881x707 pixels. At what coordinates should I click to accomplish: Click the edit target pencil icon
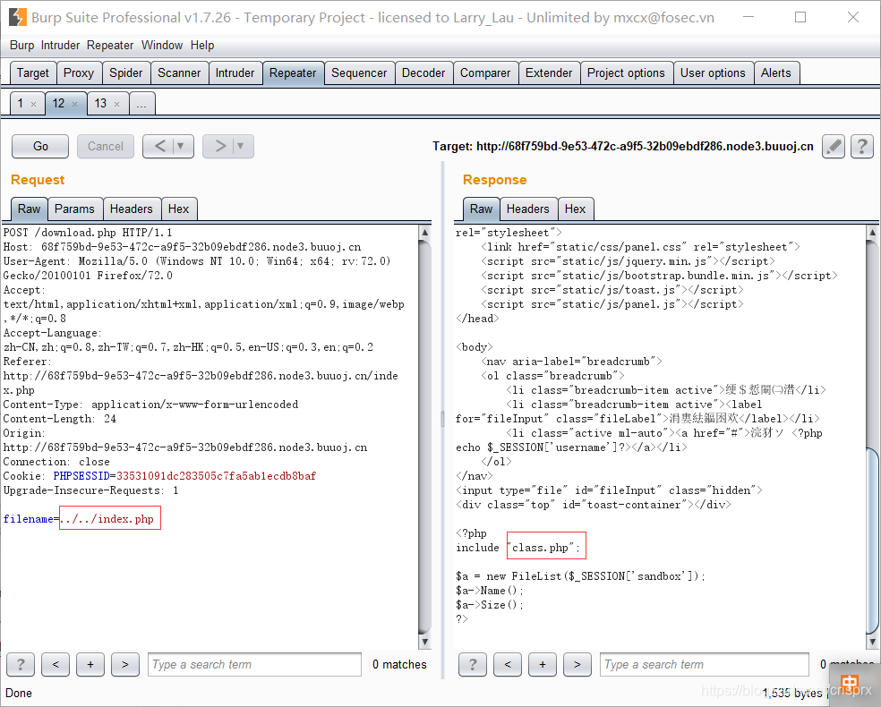(834, 147)
